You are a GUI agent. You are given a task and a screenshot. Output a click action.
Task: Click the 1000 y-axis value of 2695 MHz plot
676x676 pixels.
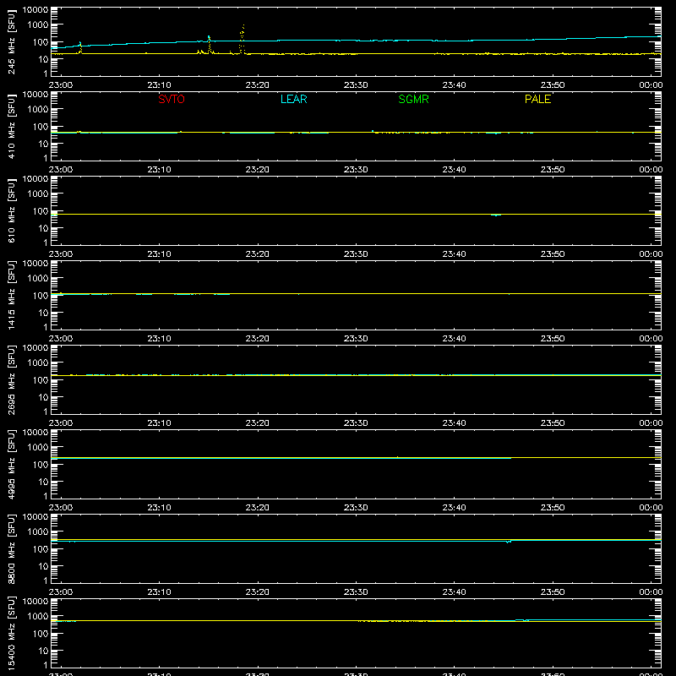pyautogui.click(x=38, y=363)
